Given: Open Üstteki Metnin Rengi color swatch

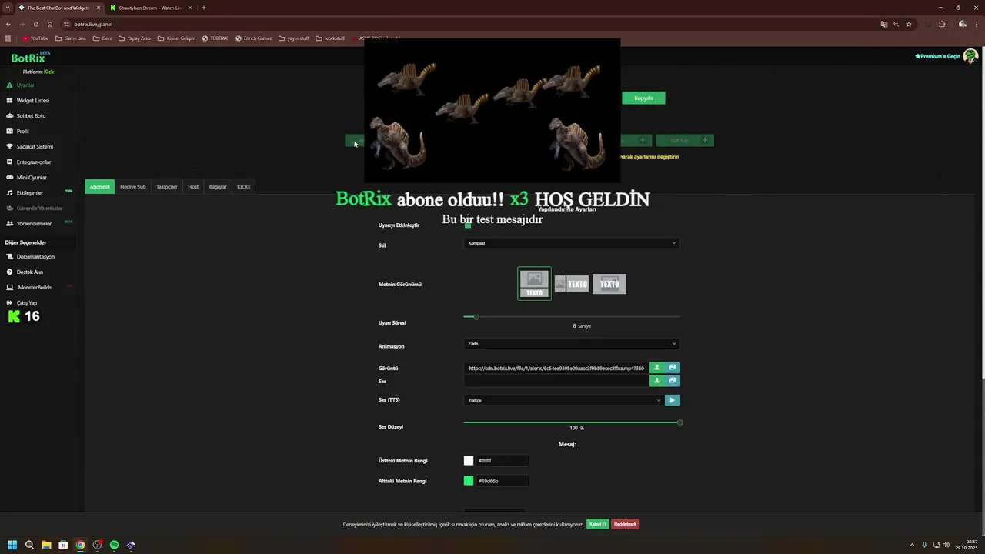Looking at the screenshot, I should tap(469, 461).
